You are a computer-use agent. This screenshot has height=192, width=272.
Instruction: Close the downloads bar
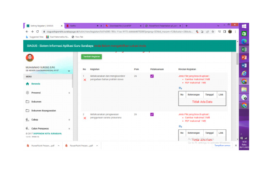click(x=236, y=146)
